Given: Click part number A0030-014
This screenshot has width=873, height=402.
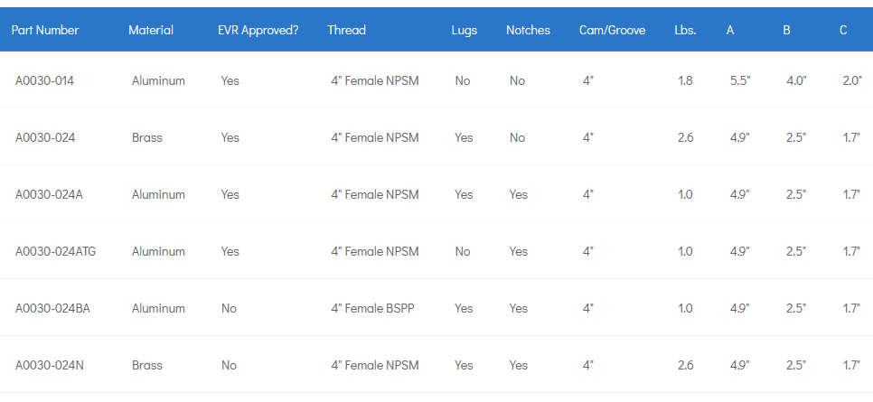Looking at the screenshot, I should pyautogui.click(x=44, y=80).
